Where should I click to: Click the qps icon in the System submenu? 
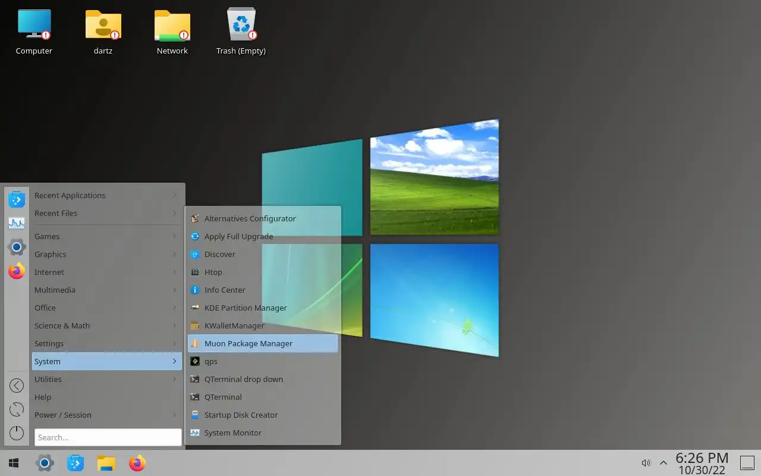coord(194,361)
